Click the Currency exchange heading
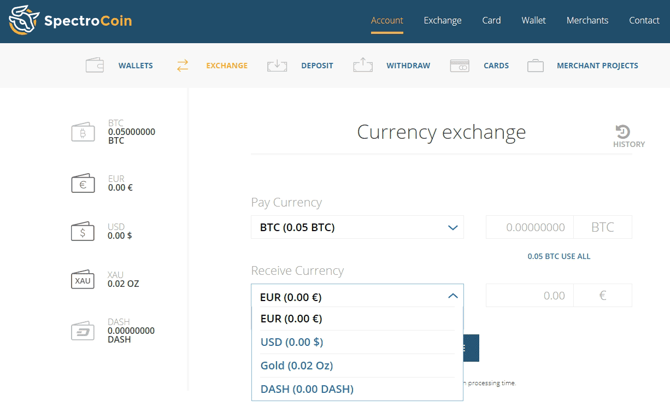 pyautogui.click(x=442, y=132)
